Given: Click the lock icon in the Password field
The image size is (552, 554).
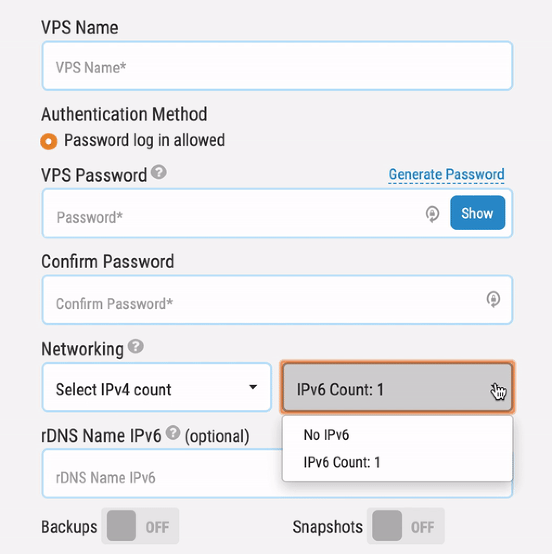Looking at the screenshot, I should [431, 213].
